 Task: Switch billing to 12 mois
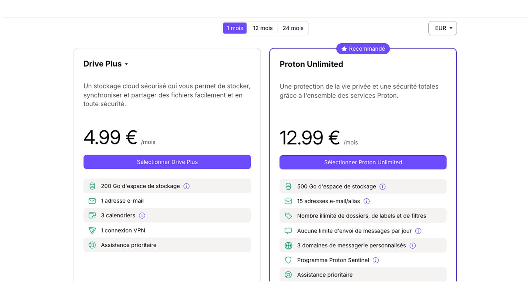(263, 28)
